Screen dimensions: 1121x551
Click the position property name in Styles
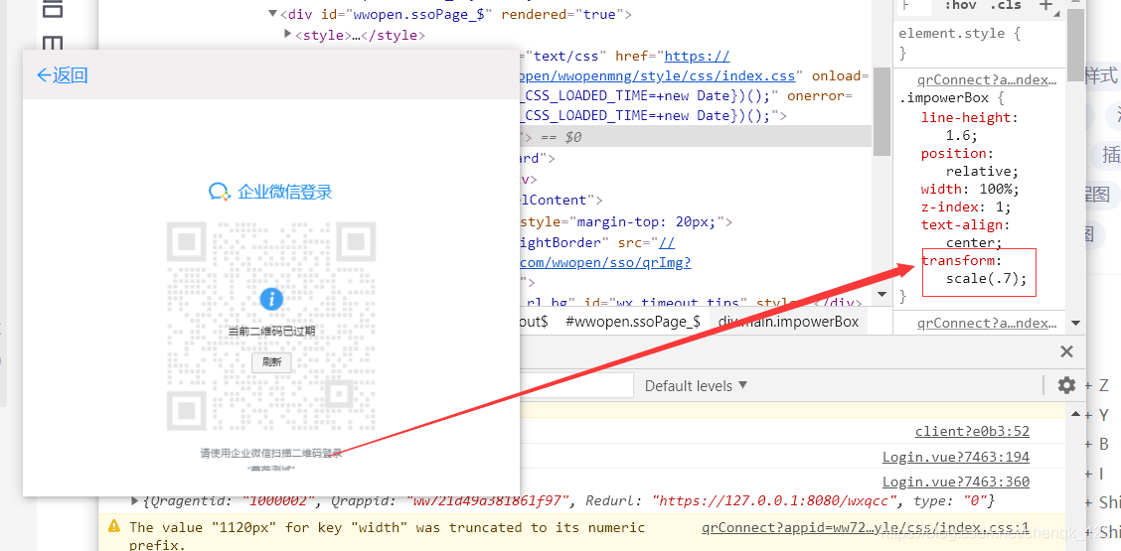coord(956,153)
